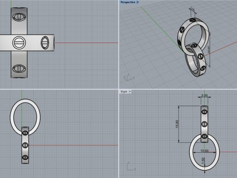237x178 pixels.
Task: Open the Right viewport dropdown arrow
Action: pyautogui.click(x=130, y=91)
